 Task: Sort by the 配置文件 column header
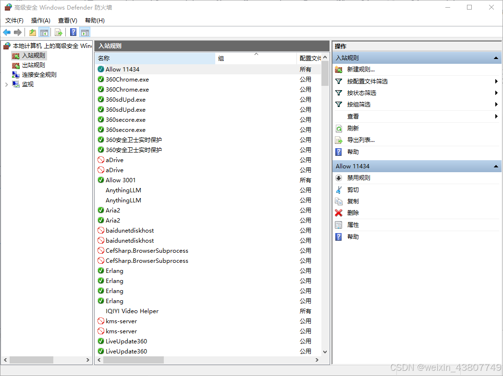(x=309, y=59)
